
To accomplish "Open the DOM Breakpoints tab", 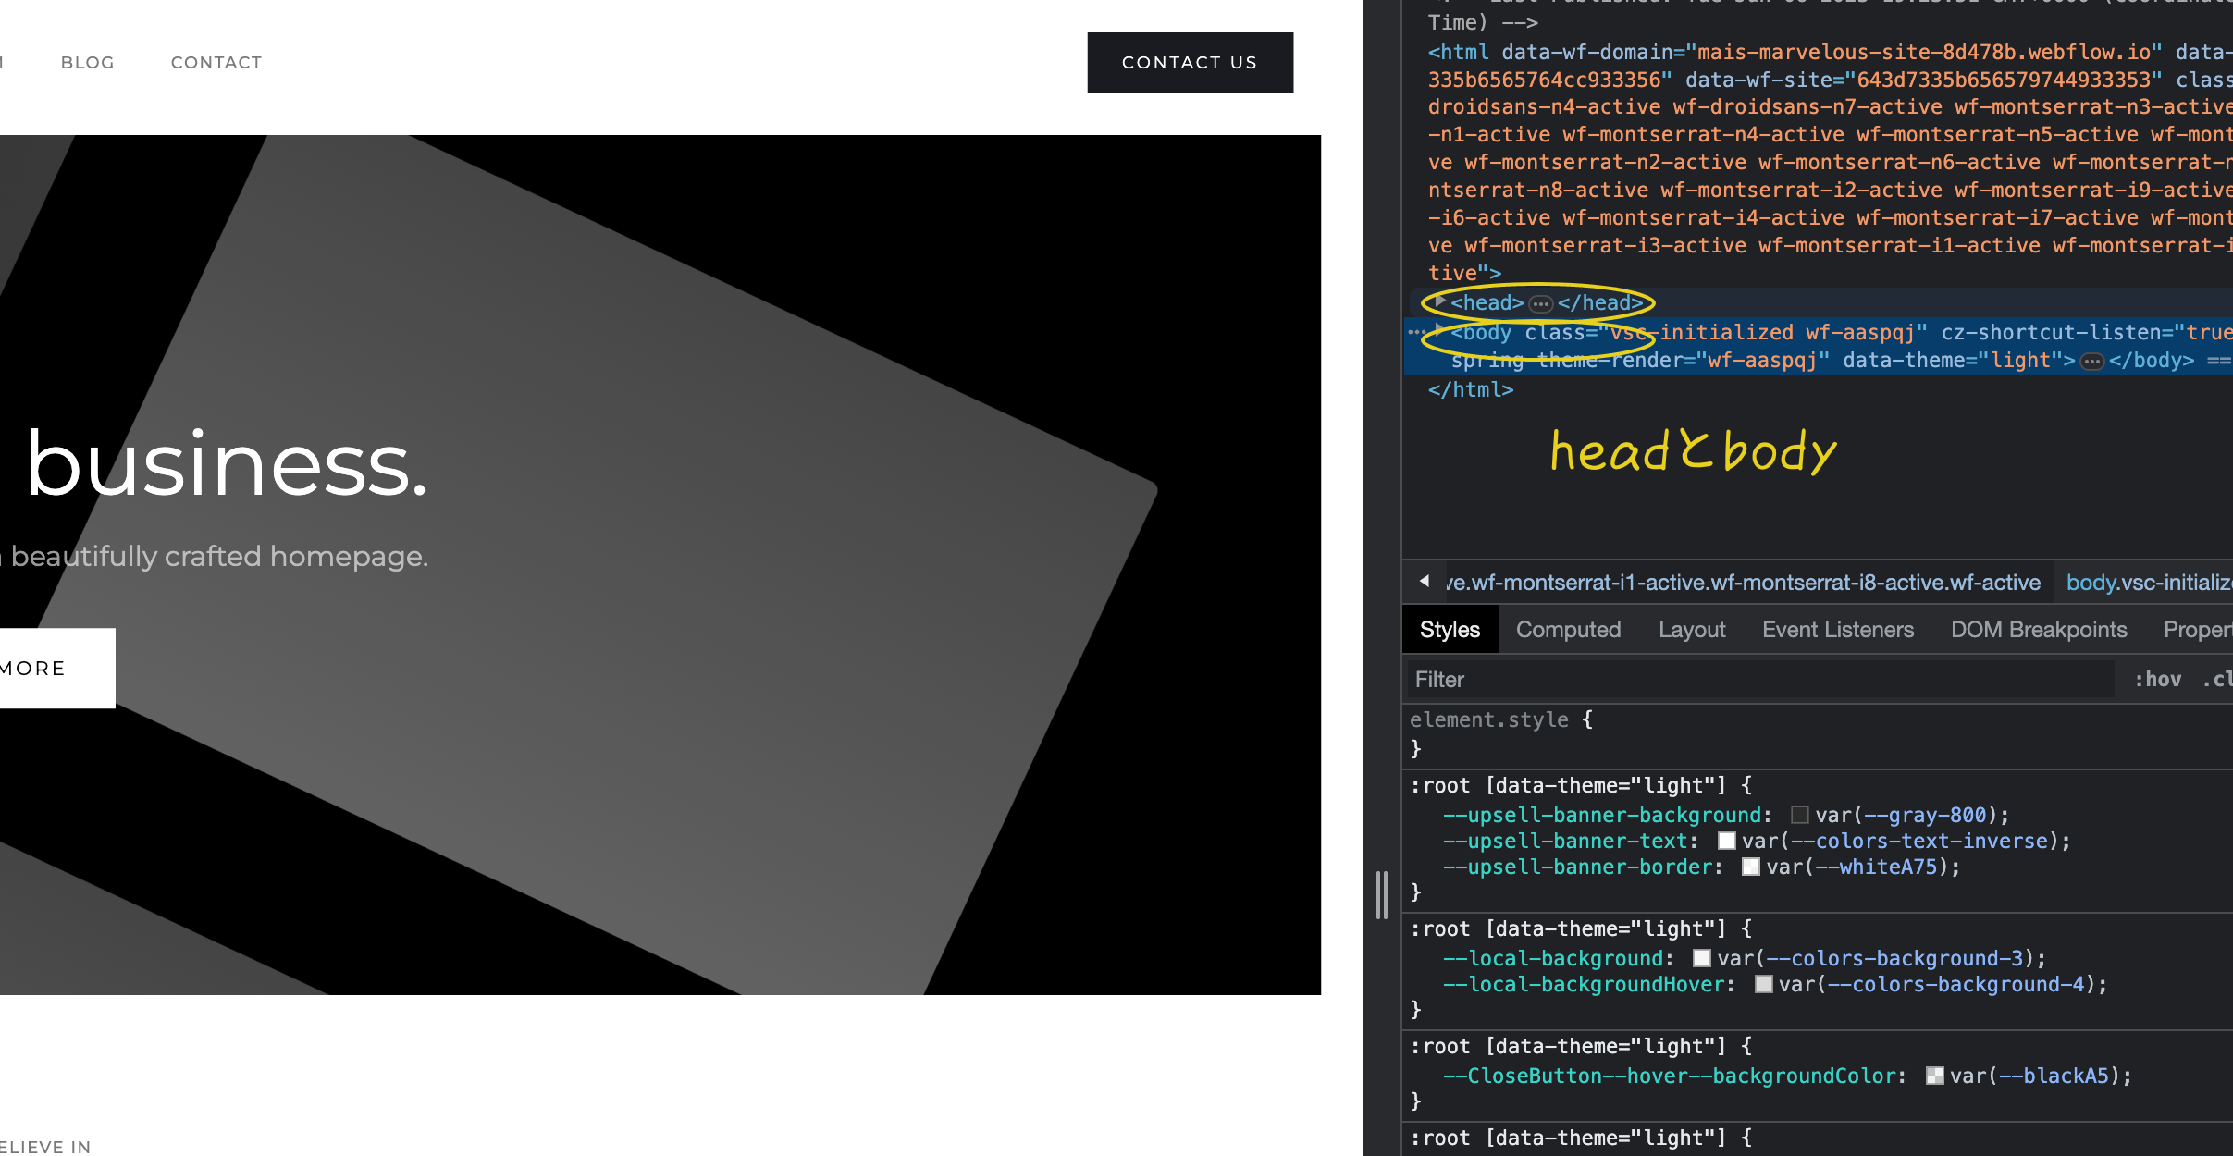I will (2038, 630).
